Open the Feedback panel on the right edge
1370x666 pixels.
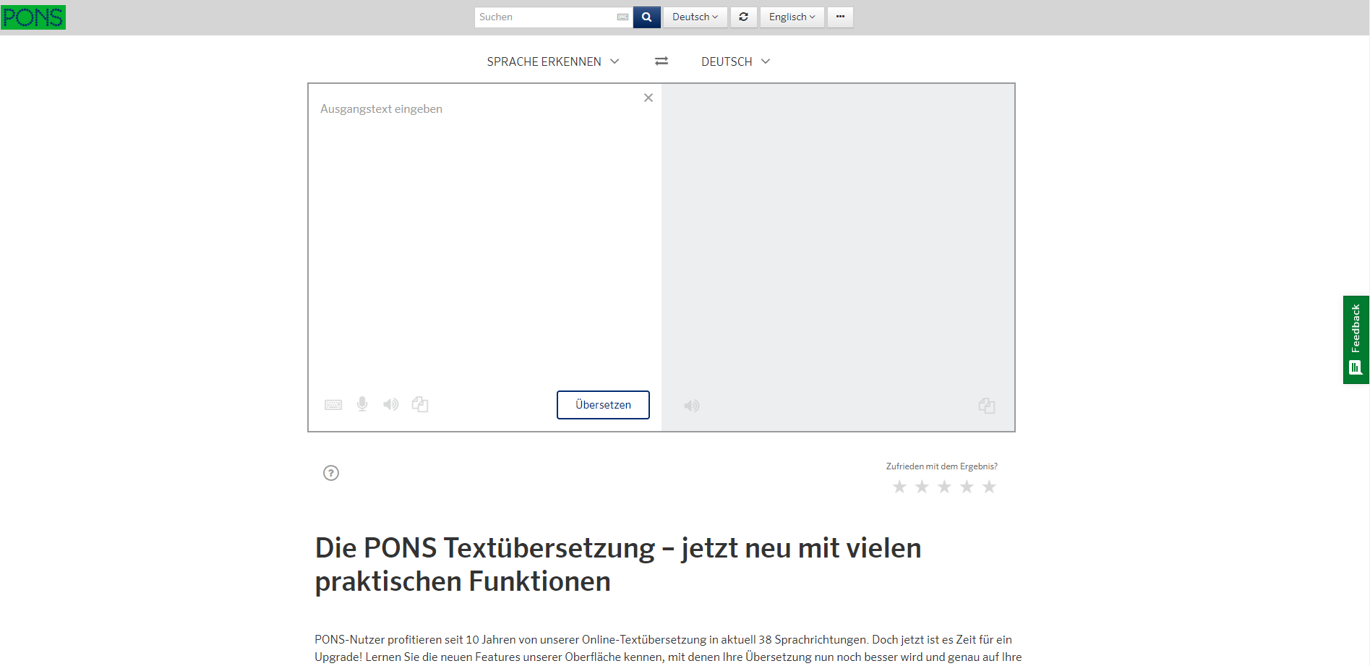(x=1355, y=339)
